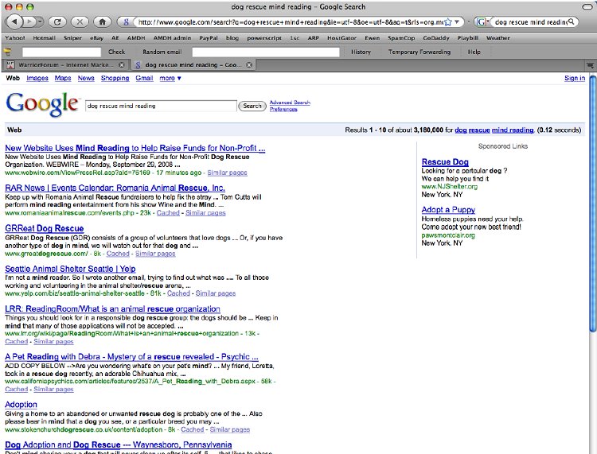The height and width of the screenshot is (454, 597).
Task: Open the Adopt a Puppy sponsored link
Action: pos(448,210)
